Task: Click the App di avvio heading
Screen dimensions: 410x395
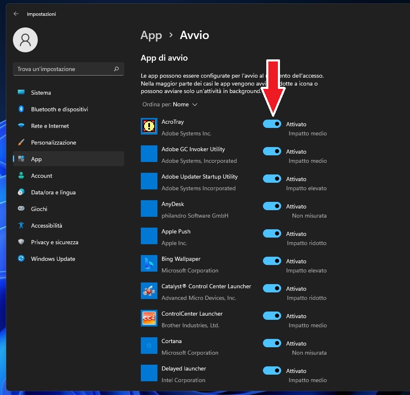Action: [x=164, y=58]
